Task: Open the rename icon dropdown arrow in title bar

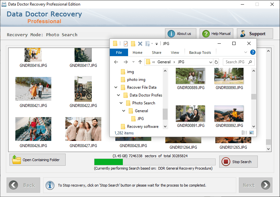Action: click(x=152, y=43)
